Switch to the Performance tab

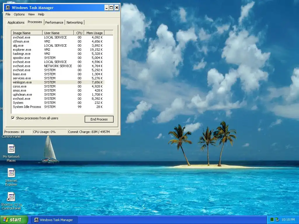point(54,22)
